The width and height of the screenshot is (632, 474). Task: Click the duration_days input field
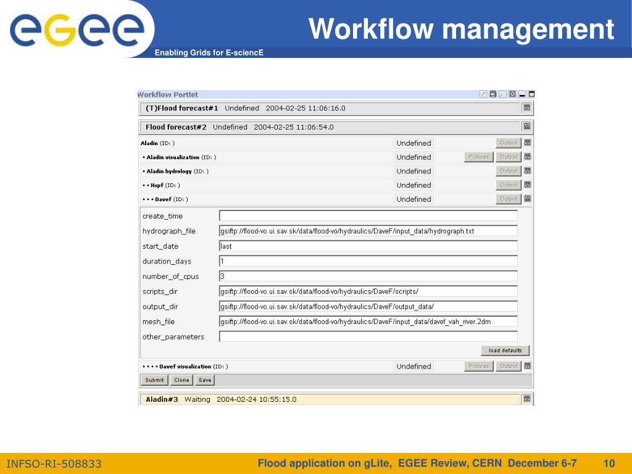click(368, 261)
